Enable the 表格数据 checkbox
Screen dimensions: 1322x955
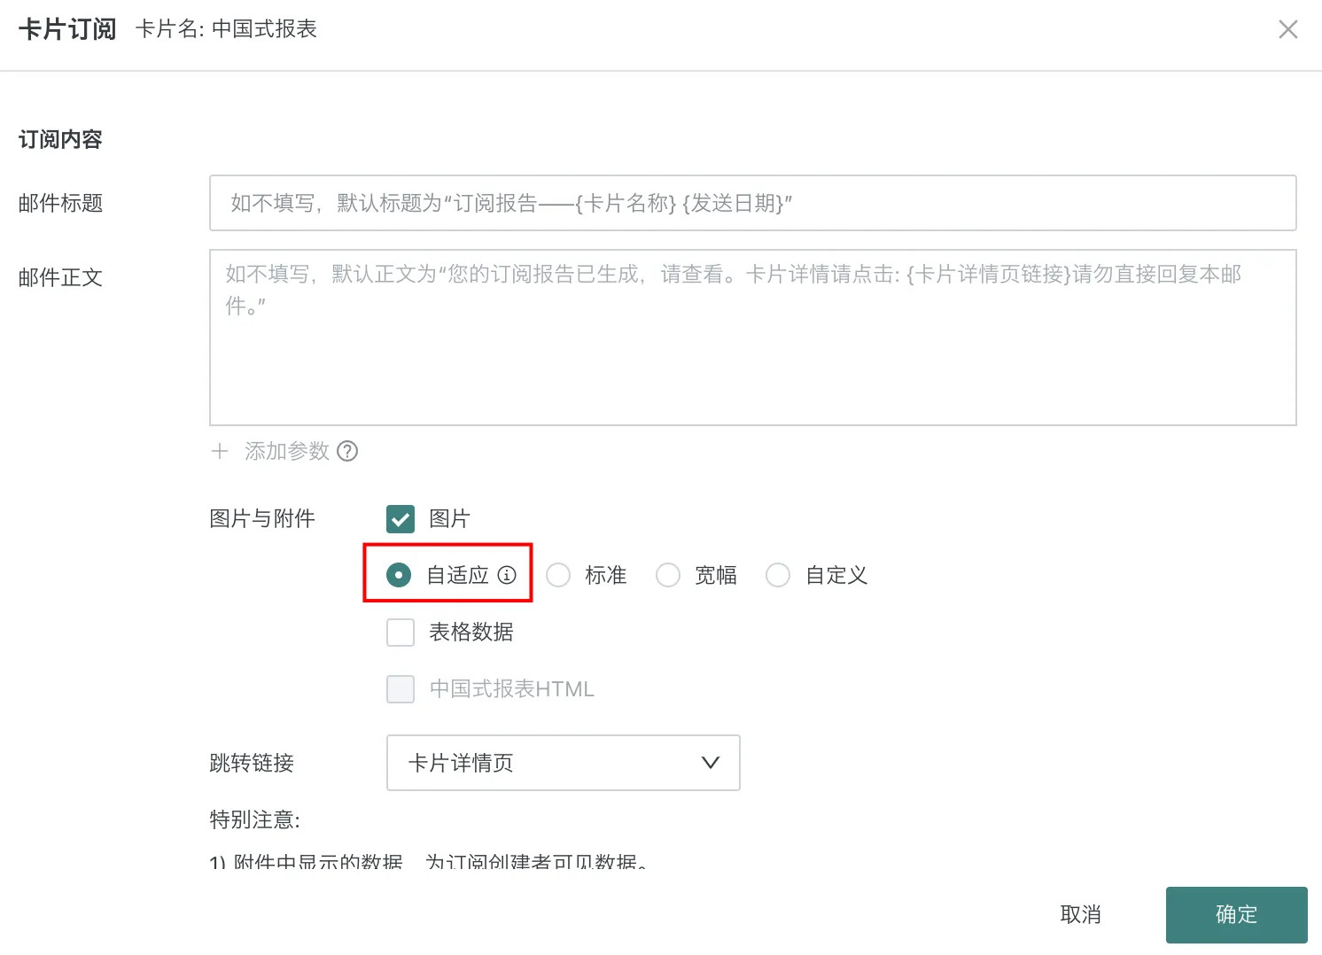coord(400,632)
